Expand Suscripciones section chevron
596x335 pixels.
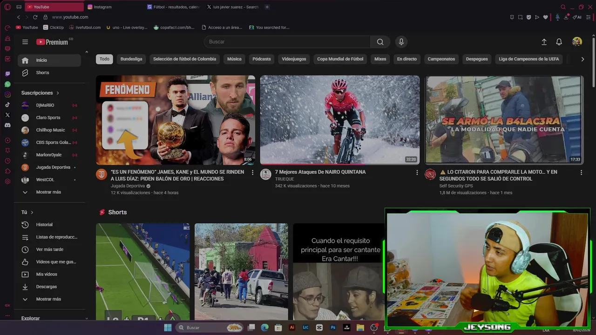pyautogui.click(x=58, y=93)
